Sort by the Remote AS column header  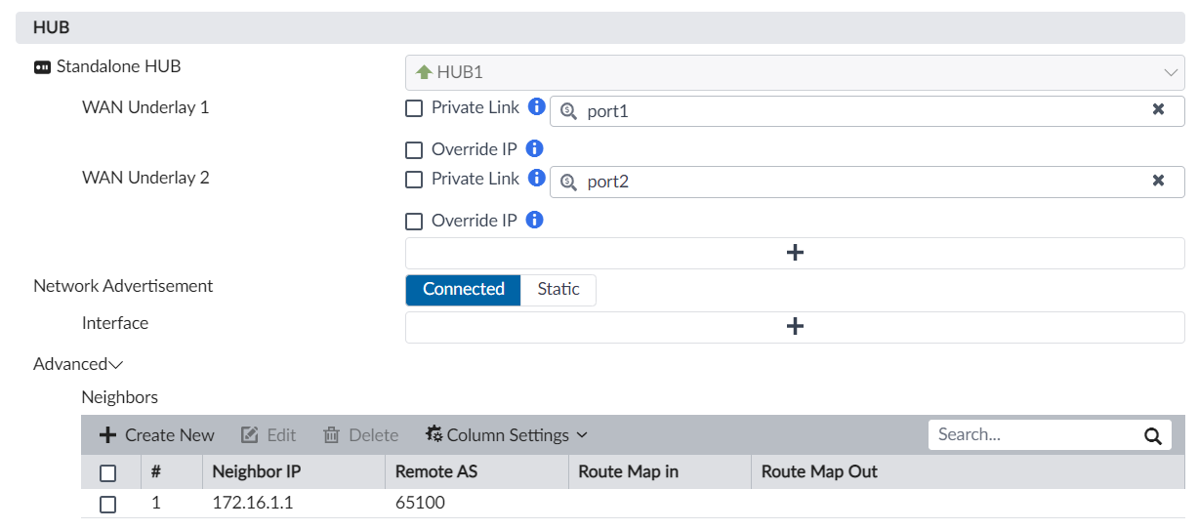[x=436, y=472]
